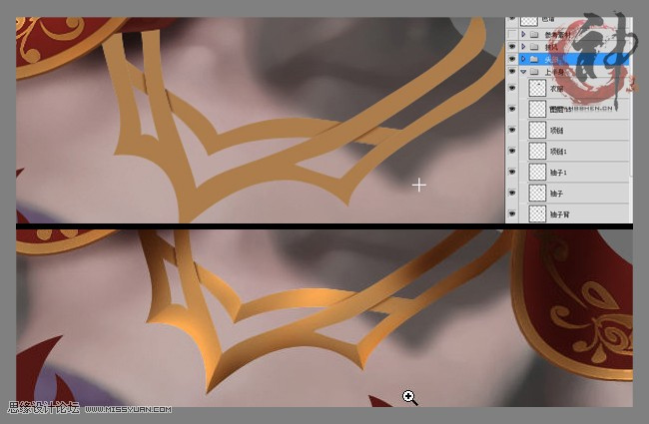Image resolution: width=649 pixels, height=424 pixels.
Task: Select the 袖子背 layer name
Action: point(560,214)
